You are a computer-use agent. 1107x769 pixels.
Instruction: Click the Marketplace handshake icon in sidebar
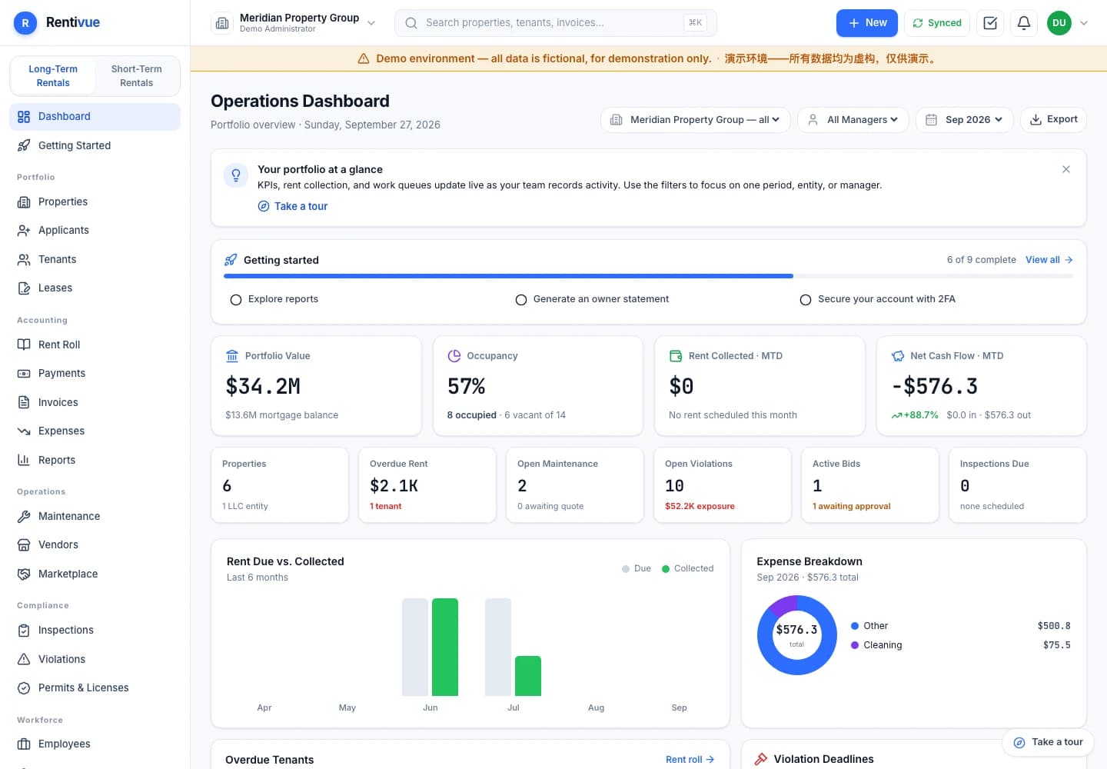24,574
